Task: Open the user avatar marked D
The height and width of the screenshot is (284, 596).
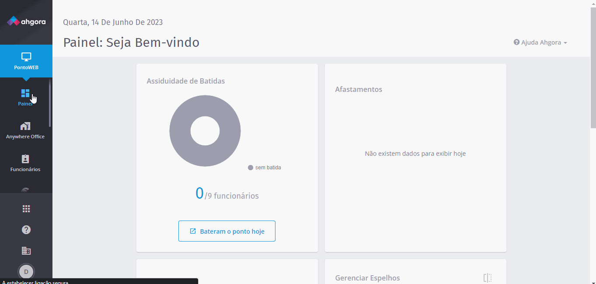Action: pyautogui.click(x=26, y=271)
